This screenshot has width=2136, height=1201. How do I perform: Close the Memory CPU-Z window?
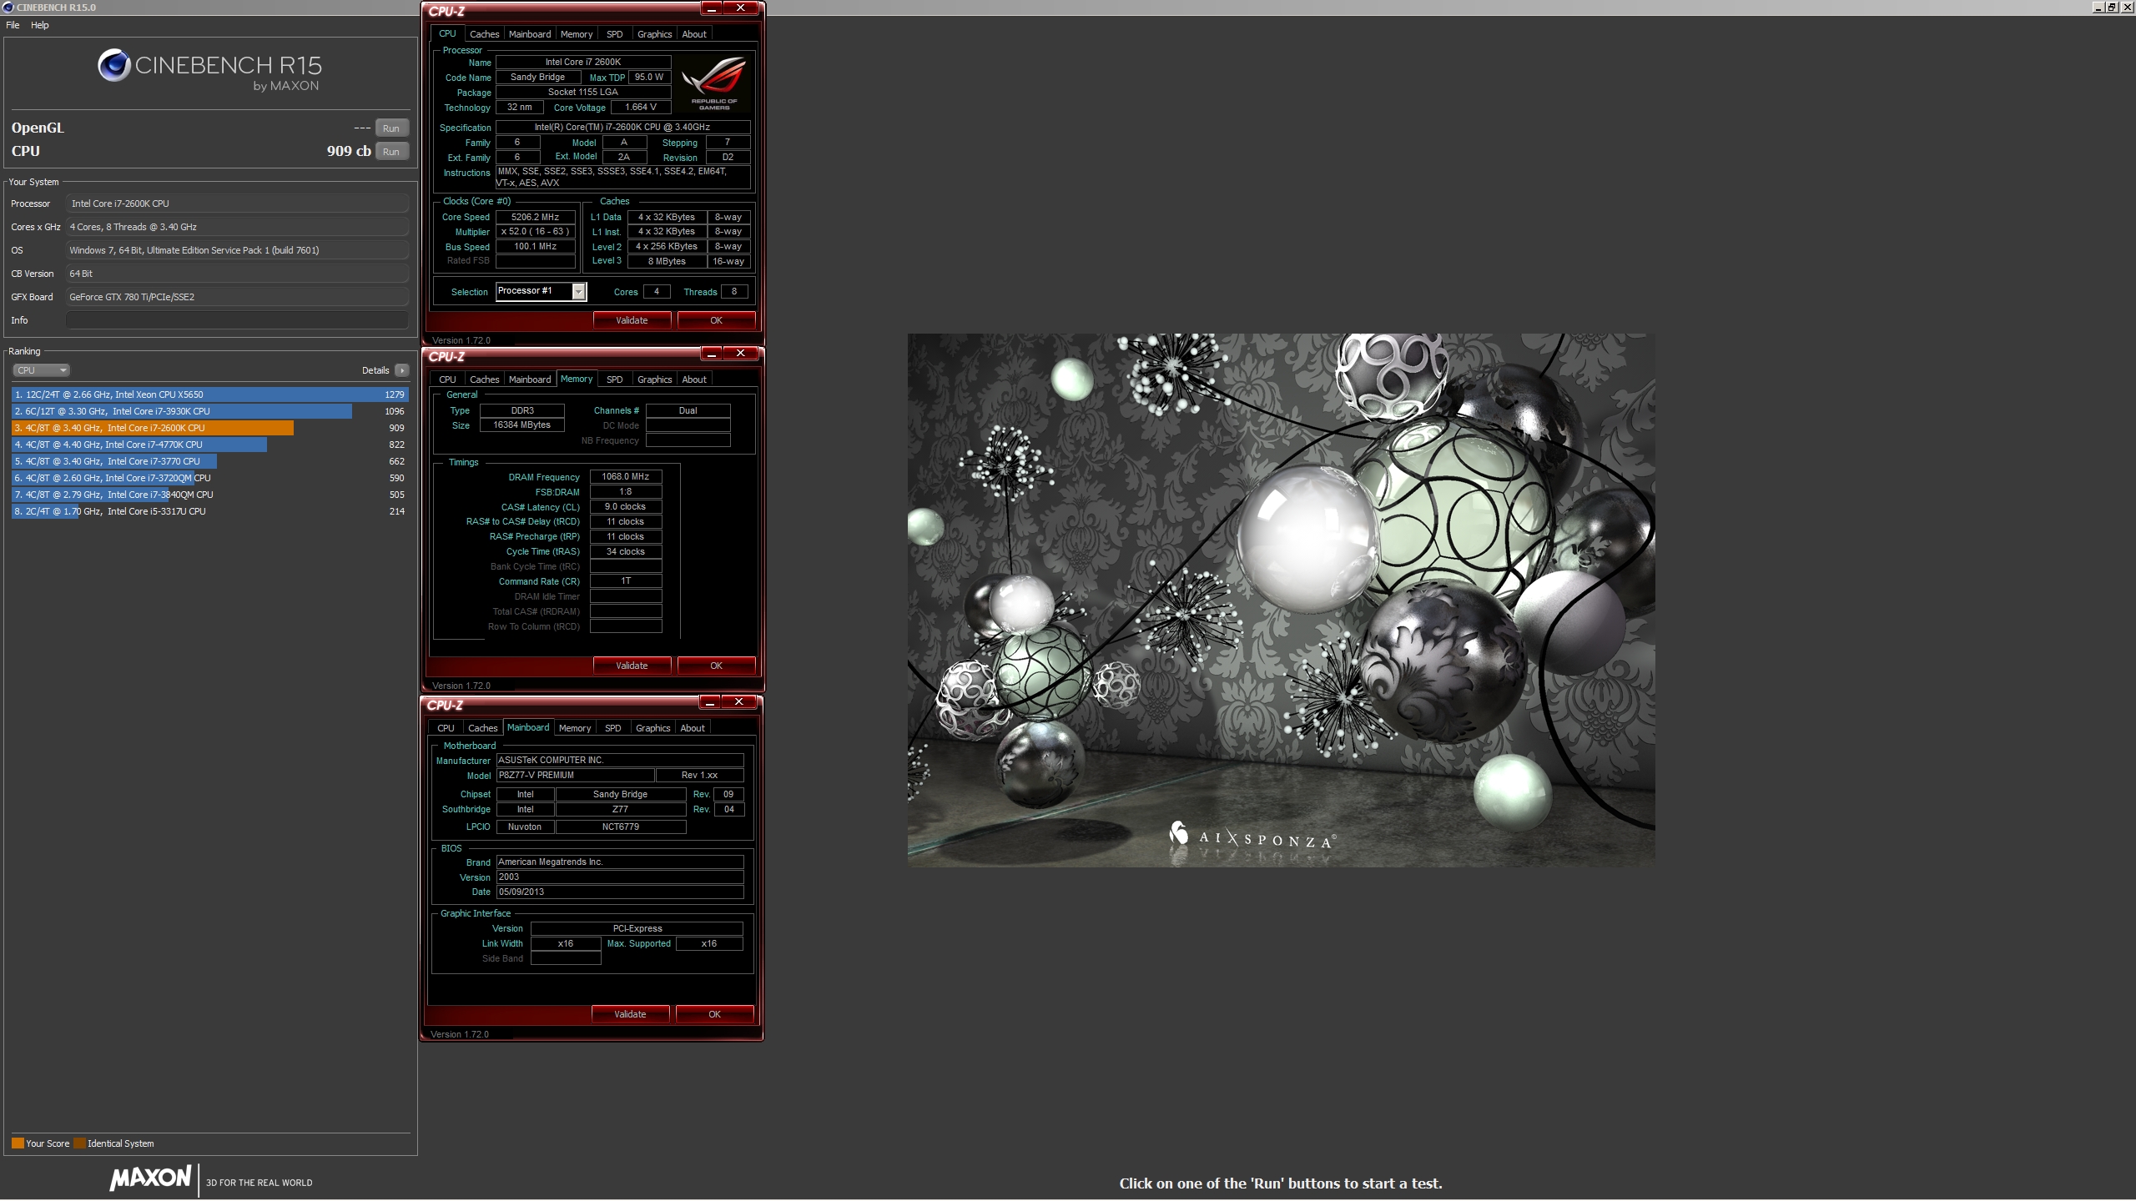click(740, 354)
